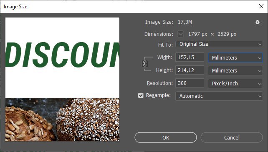268x152 pixels.
Task: Expand the Fit To Original Size dropdown
Action: click(219, 44)
